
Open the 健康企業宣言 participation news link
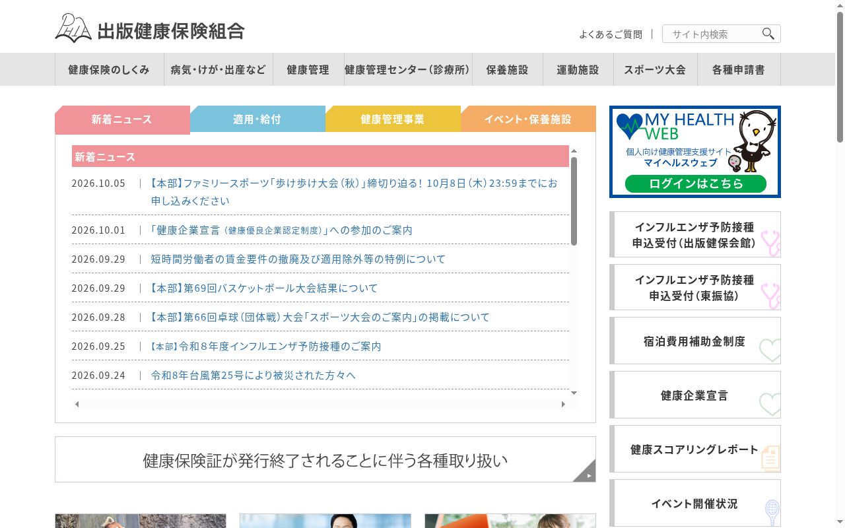pyautogui.click(x=282, y=230)
